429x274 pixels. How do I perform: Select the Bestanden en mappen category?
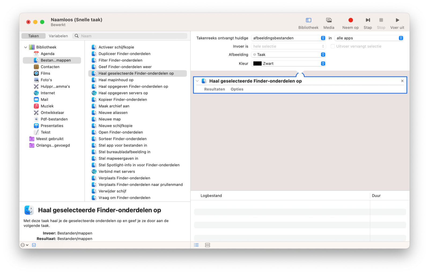pyautogui.click(x=52, y=60)
